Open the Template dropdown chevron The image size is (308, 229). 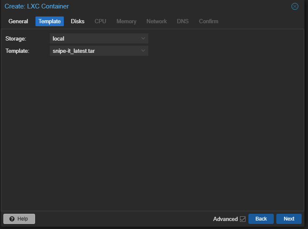click(143, 51)
